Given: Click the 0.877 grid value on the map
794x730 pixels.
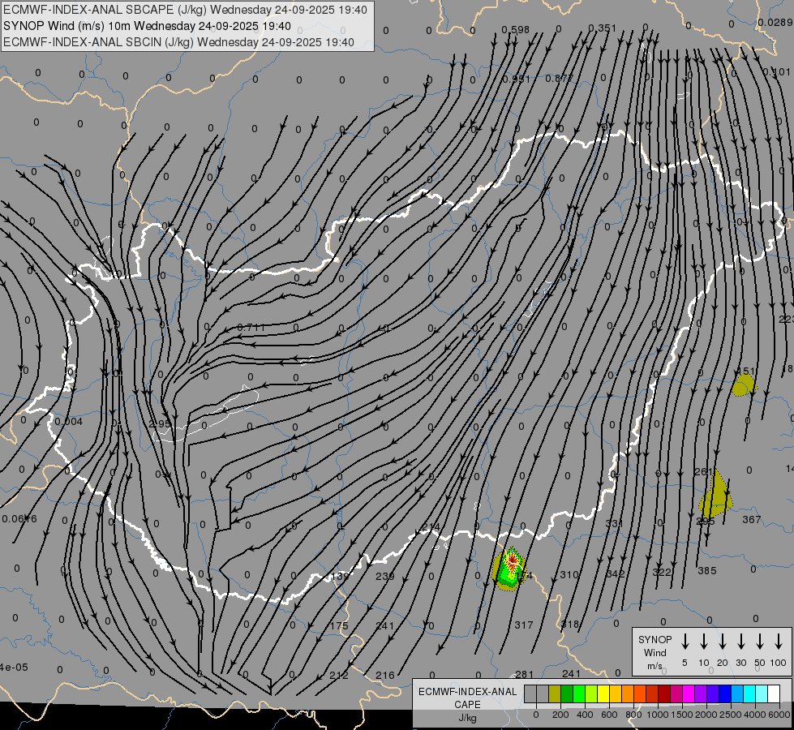Looking at the screenshot, I should pos(559,78).
